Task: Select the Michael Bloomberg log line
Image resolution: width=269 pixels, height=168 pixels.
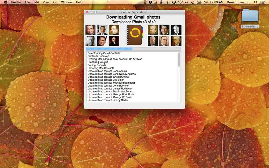Action: pos(111,83)
